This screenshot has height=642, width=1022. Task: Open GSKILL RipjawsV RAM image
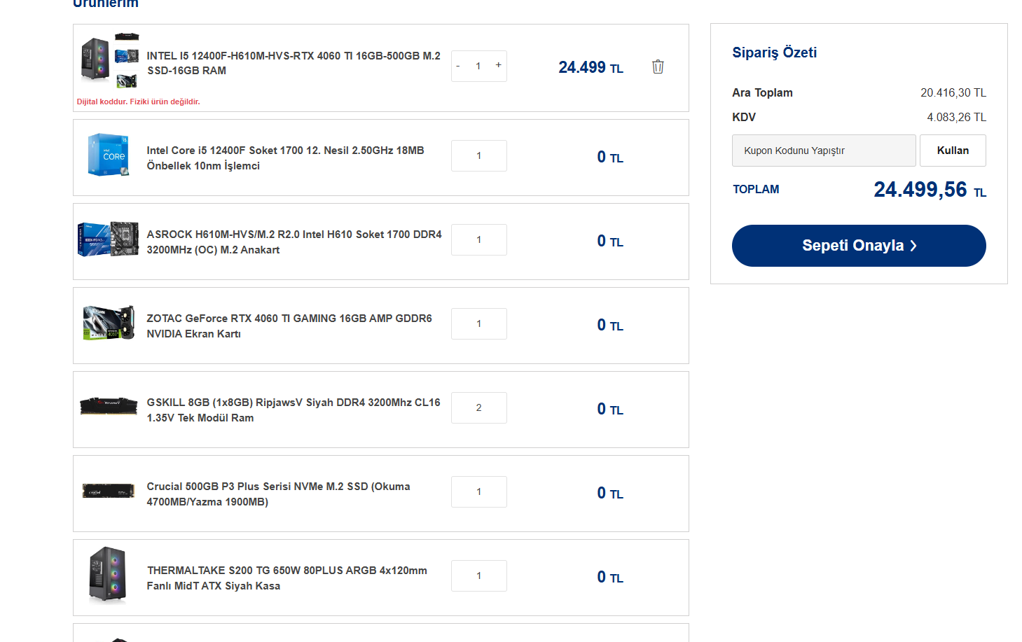pyautogui.click(x=109, y=405)
